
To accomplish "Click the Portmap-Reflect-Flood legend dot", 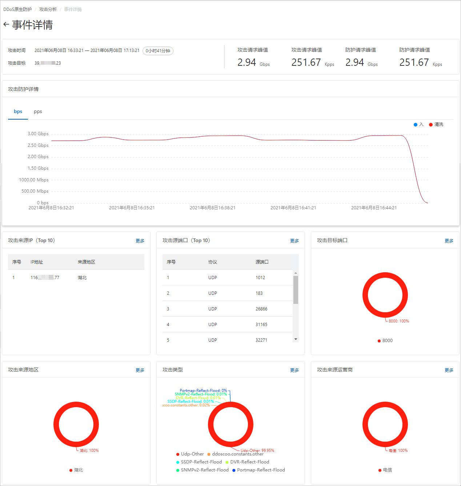I will (234, 470).
